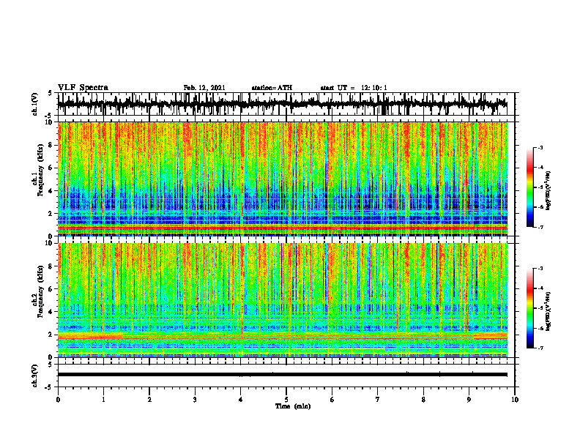Click the 'station=ATH' header label
Screen dimensions: 580x448
pos(272,88)
